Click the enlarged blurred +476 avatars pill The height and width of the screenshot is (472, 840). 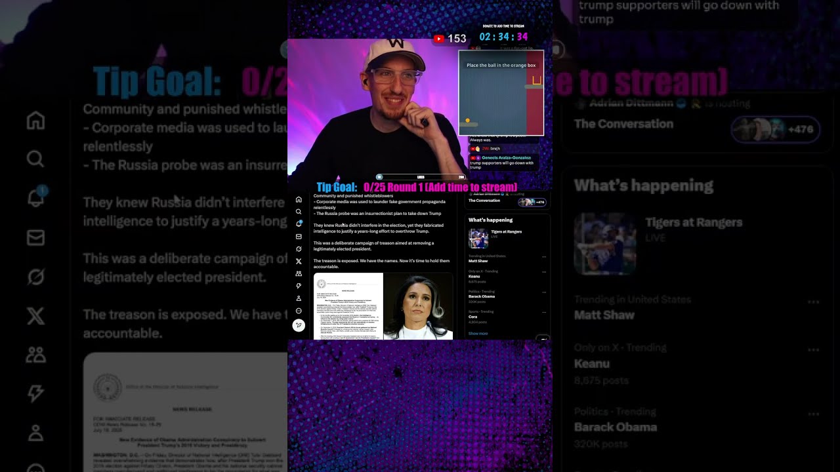(x=775, y=129)
